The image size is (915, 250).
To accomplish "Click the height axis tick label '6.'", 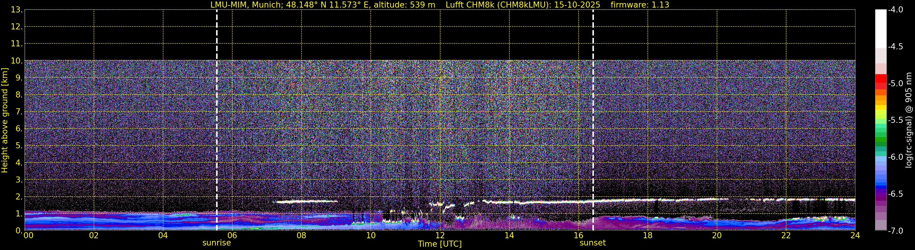I will [x=19, y=129].
